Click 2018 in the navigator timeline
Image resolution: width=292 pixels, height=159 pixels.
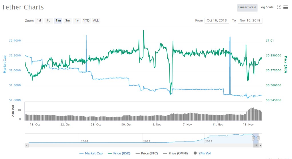point(209,142)
